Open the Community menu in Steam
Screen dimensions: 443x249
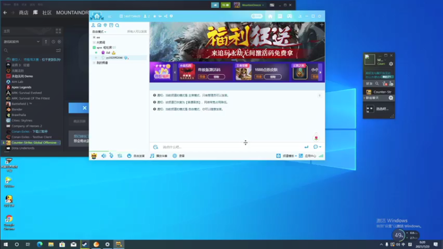click(47, 13)
